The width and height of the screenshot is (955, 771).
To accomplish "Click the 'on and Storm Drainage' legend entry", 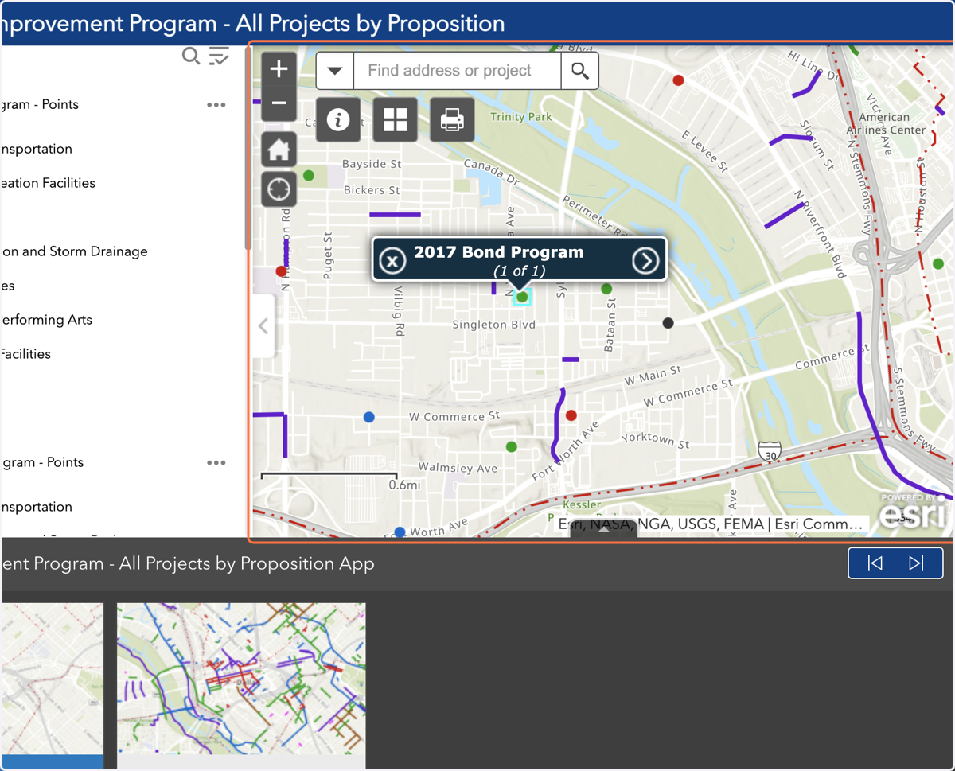I will tap(75, 251).
